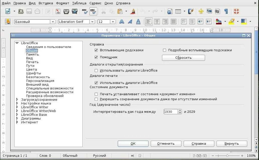Viewport: 259px width, 160px height.
Task: Open the Сервис menu
Action: coord(95,3)
